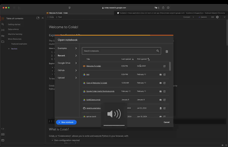Select the Google Drive tab in Open notebook
This screenshot has height=147, width=228.
(67, 63)
